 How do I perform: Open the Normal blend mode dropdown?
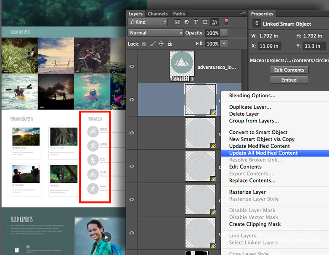[156, 33]
